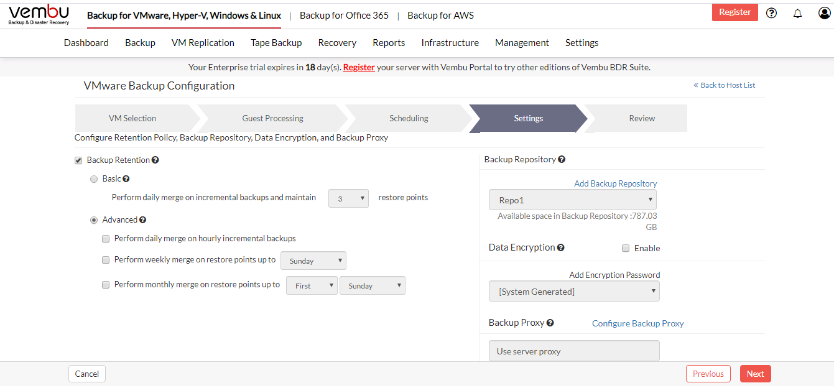Open the Infrastructure menu

pos(450,43)
